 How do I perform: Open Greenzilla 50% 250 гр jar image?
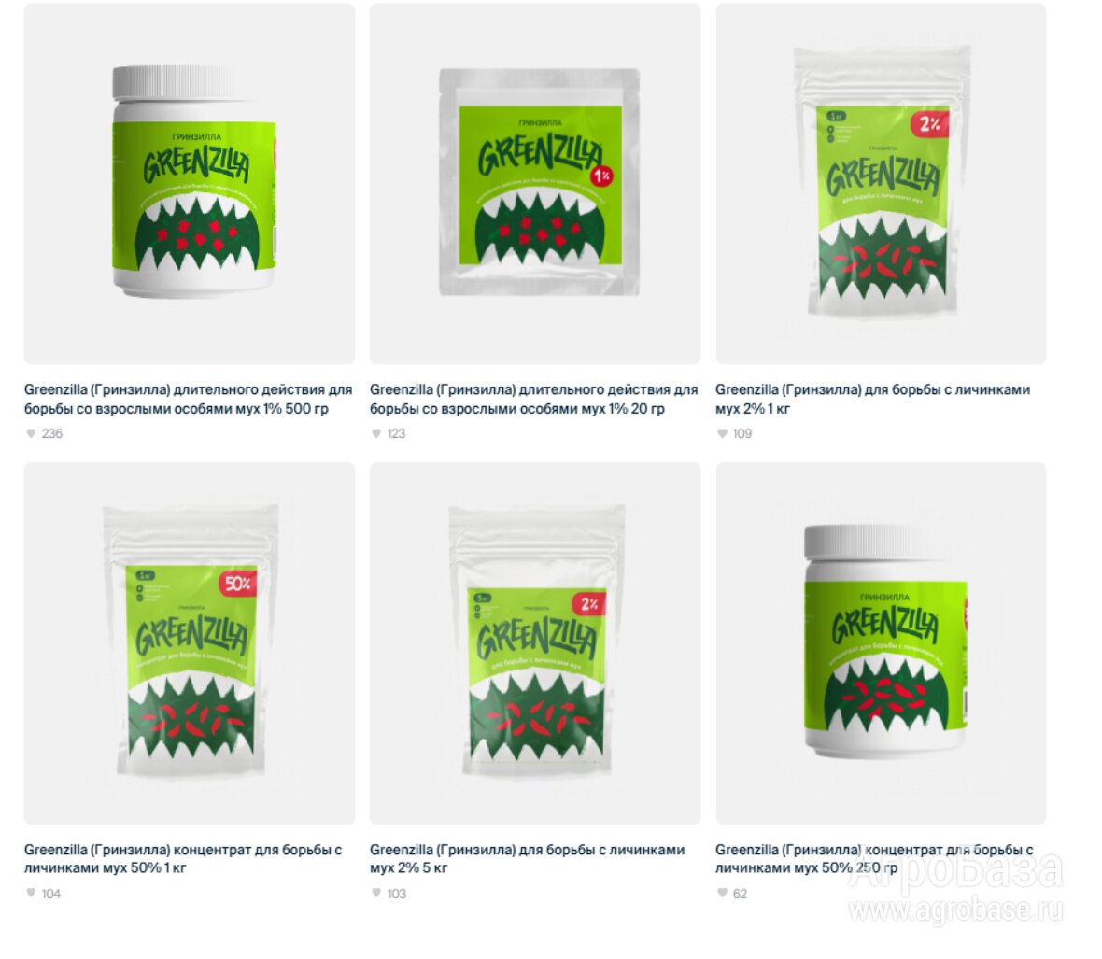click(881, 643)
